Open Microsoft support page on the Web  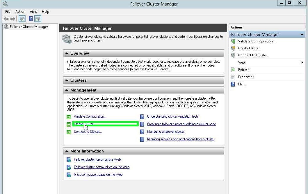tap(98, 174)
